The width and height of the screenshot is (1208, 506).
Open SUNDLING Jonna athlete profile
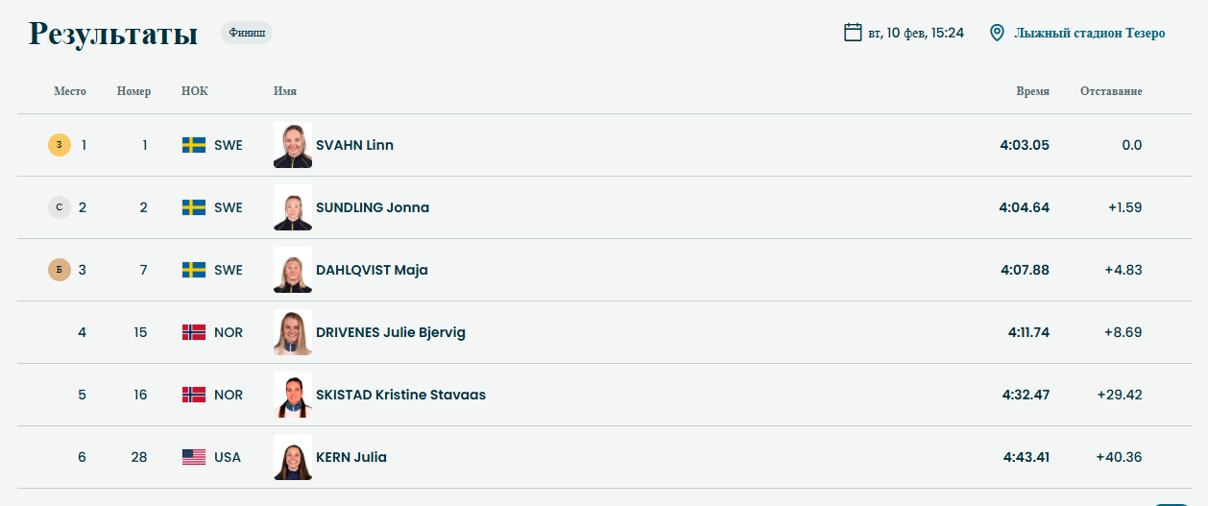tap(373, 207)
